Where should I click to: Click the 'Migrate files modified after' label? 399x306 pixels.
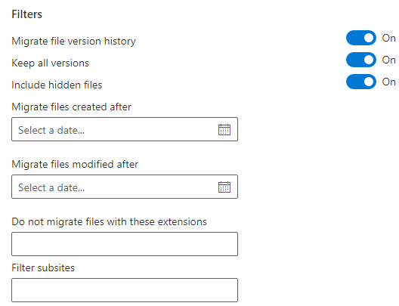point(75,164)
